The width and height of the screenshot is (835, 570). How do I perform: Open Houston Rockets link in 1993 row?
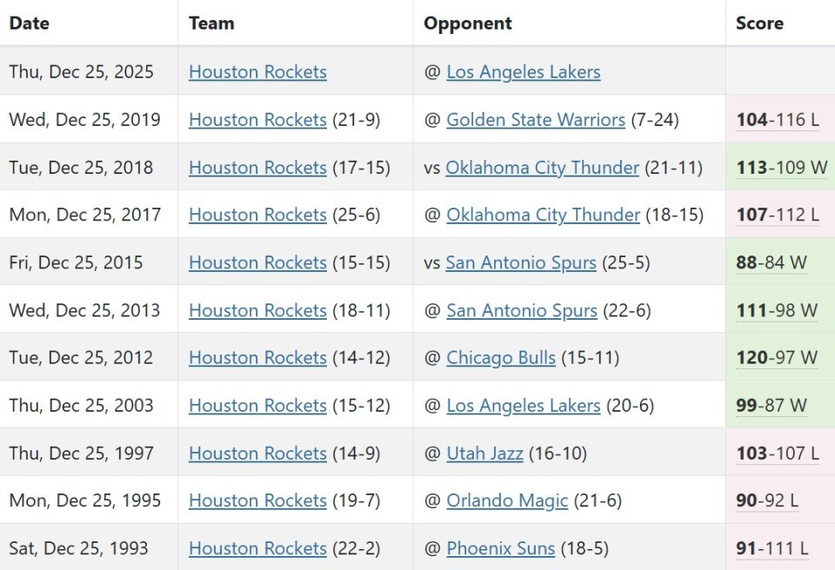pos(257,548)
